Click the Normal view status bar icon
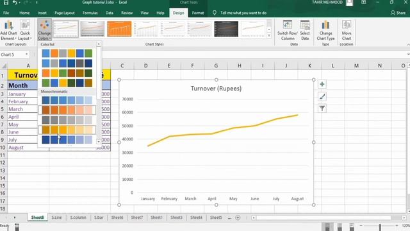410x231 pixels. pos(327,227)
